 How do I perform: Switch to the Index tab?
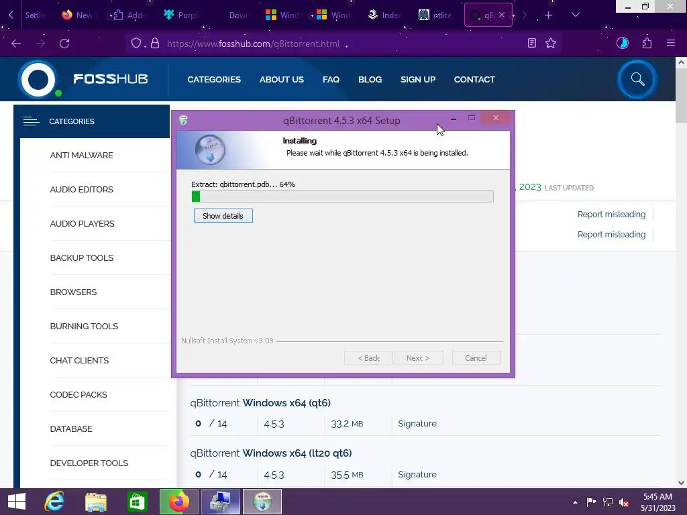(x=384, y=15)
